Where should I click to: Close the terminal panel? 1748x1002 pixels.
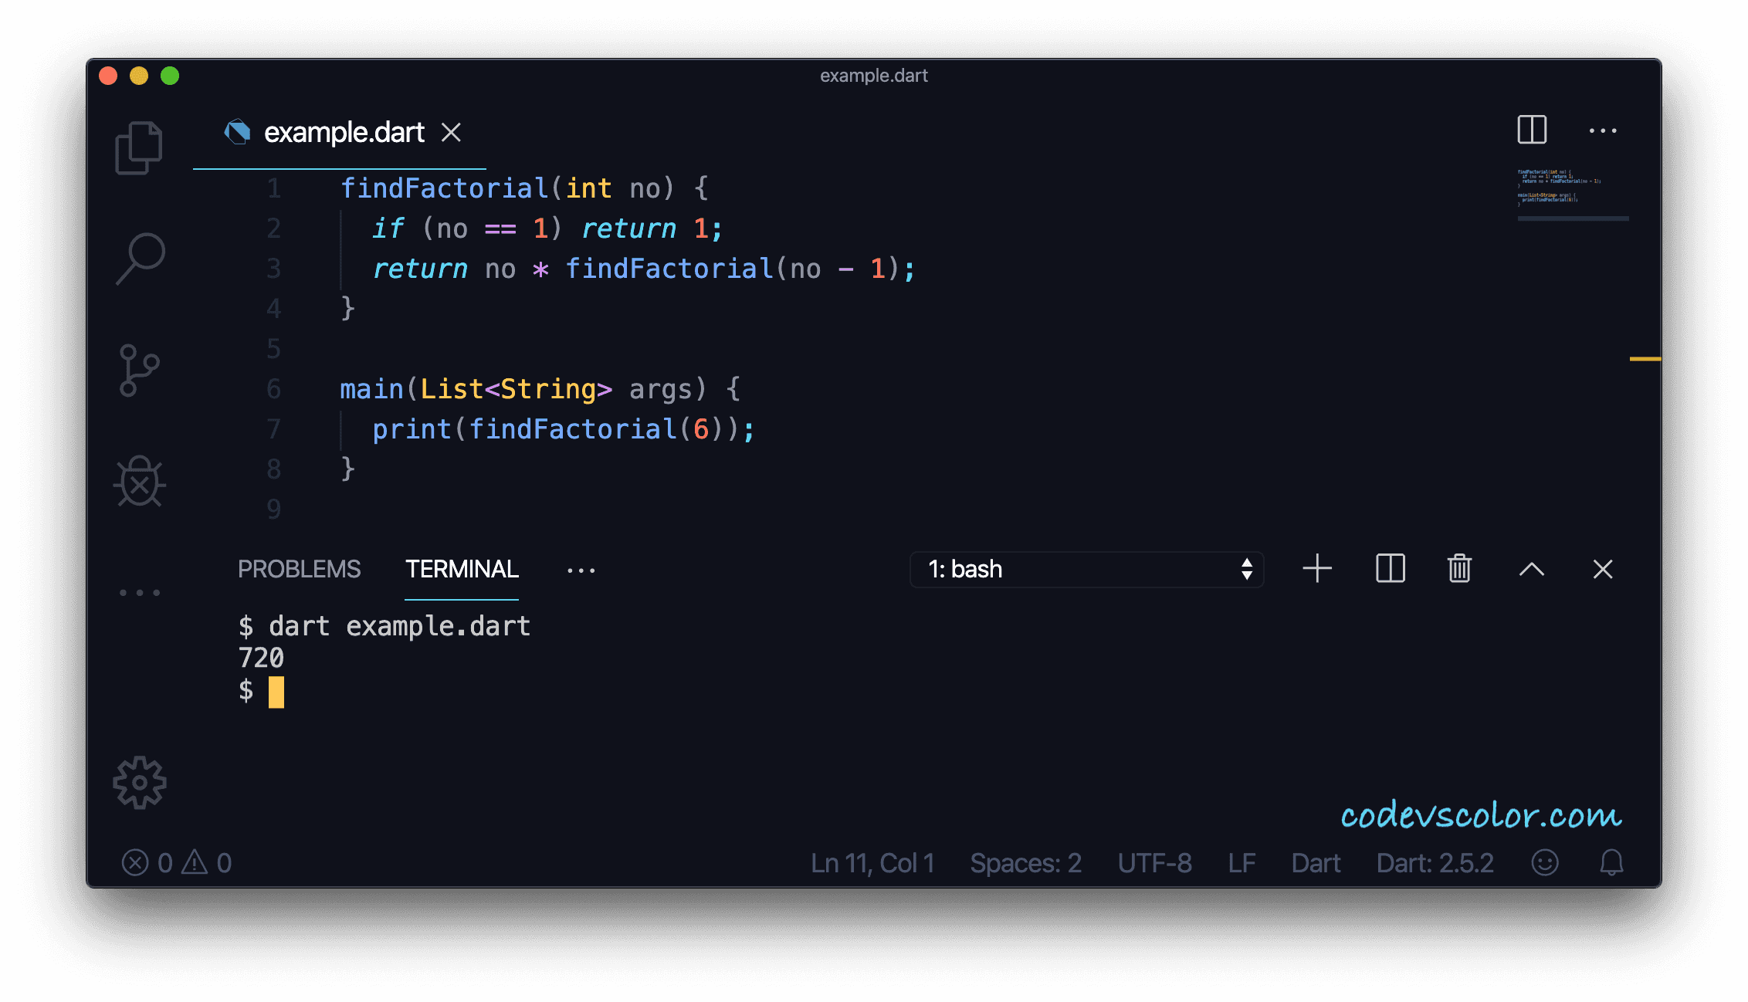click(1603, 569)
